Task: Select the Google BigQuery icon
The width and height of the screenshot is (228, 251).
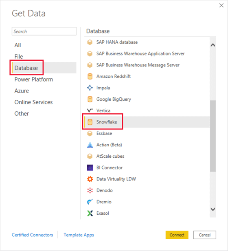Action: (90, 99)
